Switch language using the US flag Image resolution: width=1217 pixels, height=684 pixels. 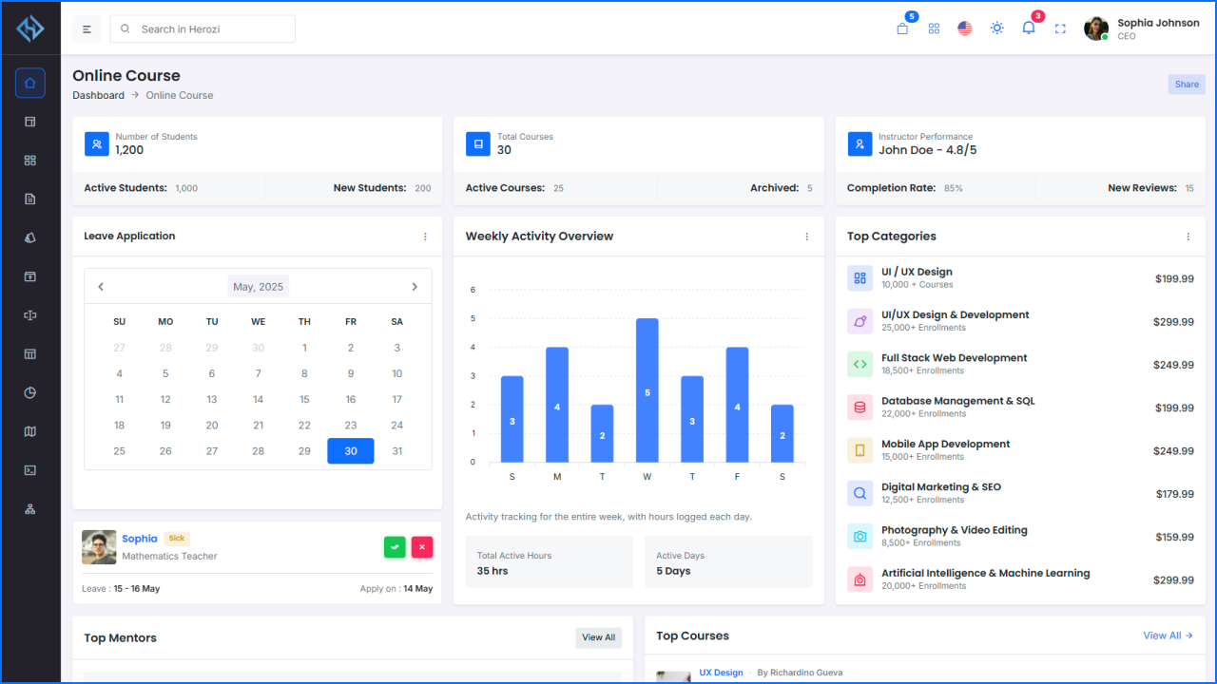point(964,28)
